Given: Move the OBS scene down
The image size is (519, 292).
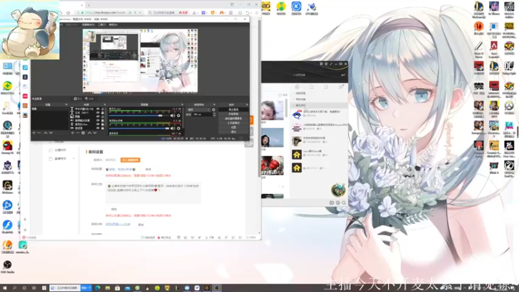Looking at the screenshot, I should pyautogui.click(x=51, y=133).
